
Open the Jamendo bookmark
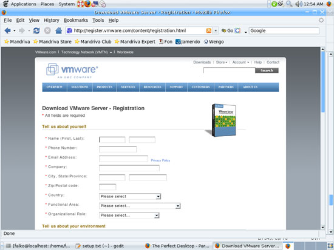click(x=188, y=42)
